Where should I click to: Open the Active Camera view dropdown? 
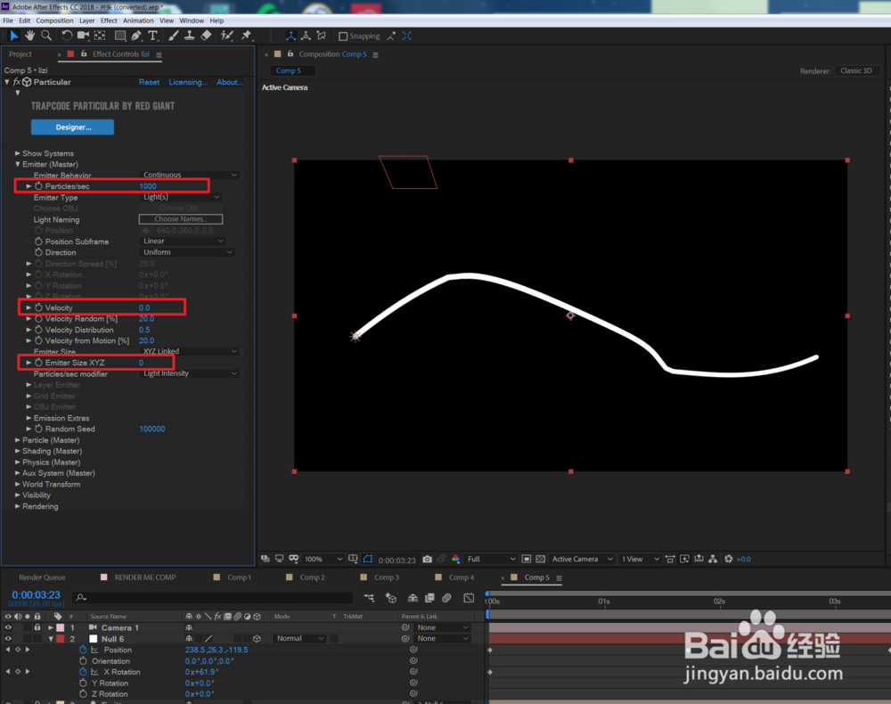(x=582, y=559)
